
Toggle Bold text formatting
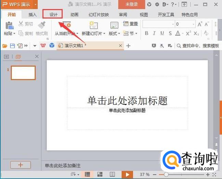(x=146, y=33)
